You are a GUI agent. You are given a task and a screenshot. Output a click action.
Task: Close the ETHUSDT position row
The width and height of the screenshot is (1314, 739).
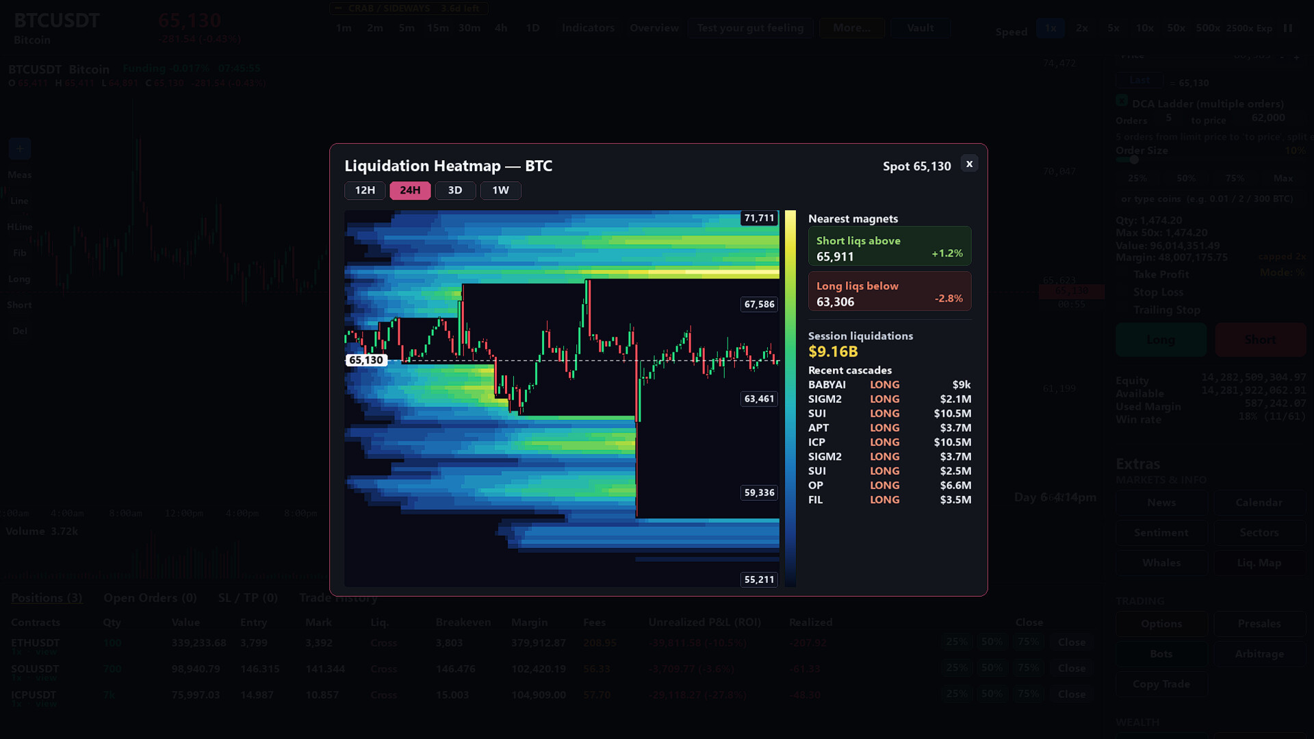[1072, 643]
